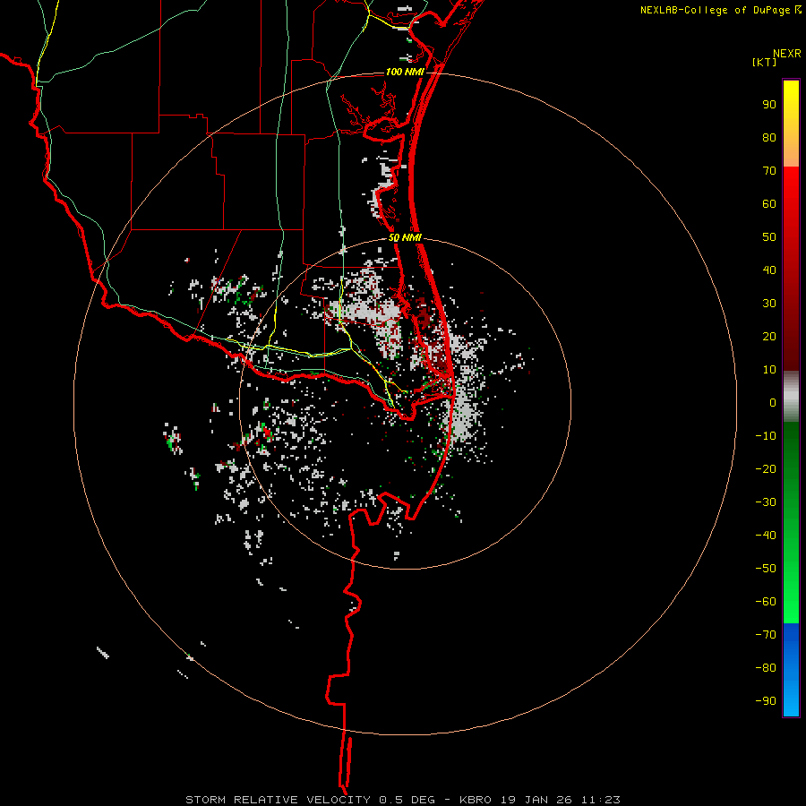Click the -60 value on velocity scale

[766, 602]
